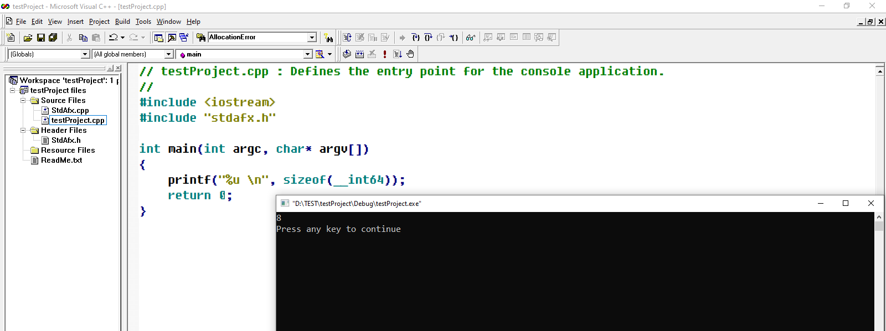This screenshot has height=331, width=886.
Task: Click the Redo arrow icon
Action: click(x=133, y=38)
